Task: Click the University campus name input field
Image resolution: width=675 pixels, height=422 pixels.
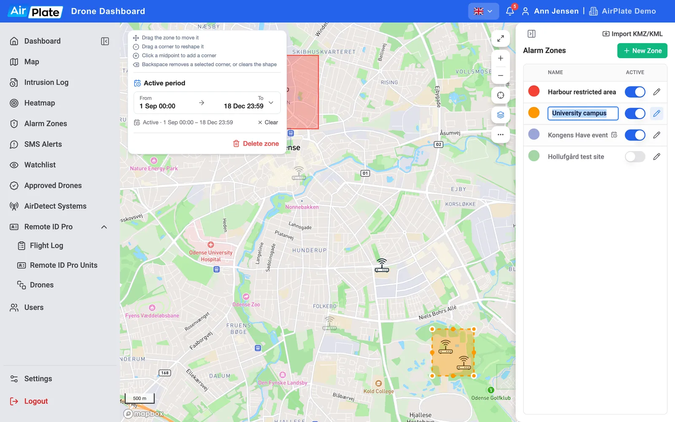Action: pyautogui.click(x=583, y=114)
